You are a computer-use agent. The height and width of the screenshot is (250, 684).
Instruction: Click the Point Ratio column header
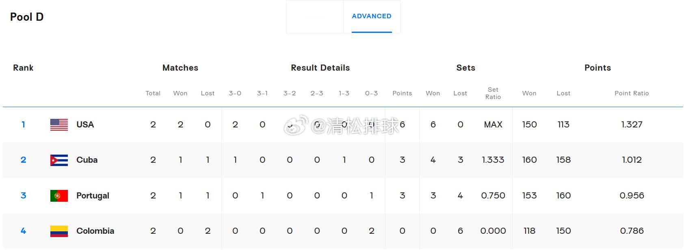(632, 93)
